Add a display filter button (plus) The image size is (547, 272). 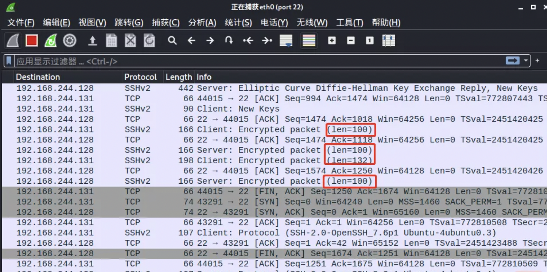click(537, 61)
